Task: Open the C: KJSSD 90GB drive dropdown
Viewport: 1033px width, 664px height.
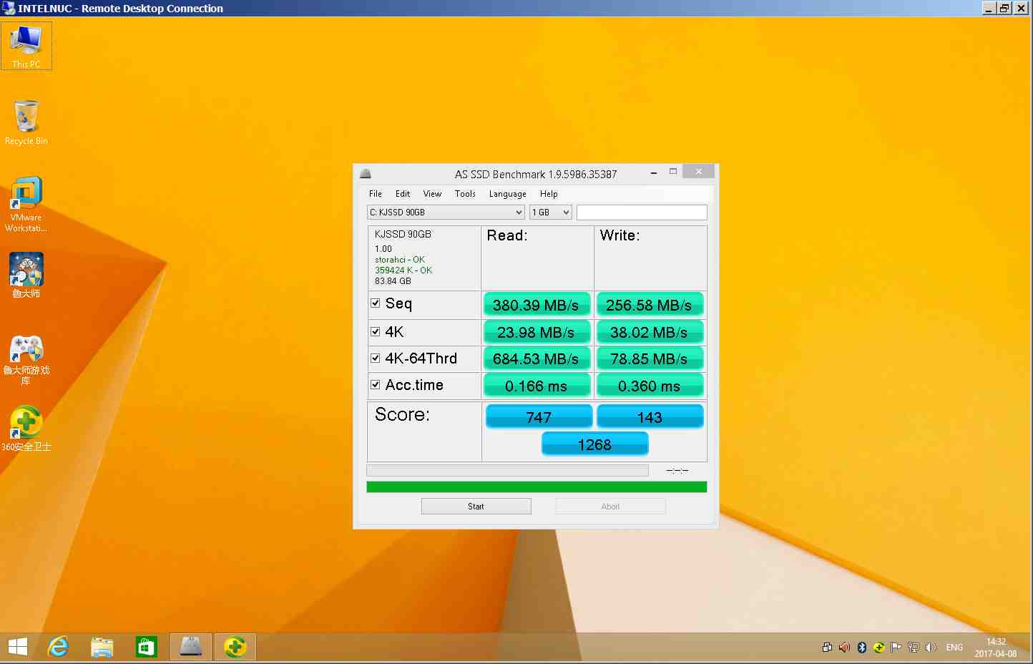Action: (446, 213)
